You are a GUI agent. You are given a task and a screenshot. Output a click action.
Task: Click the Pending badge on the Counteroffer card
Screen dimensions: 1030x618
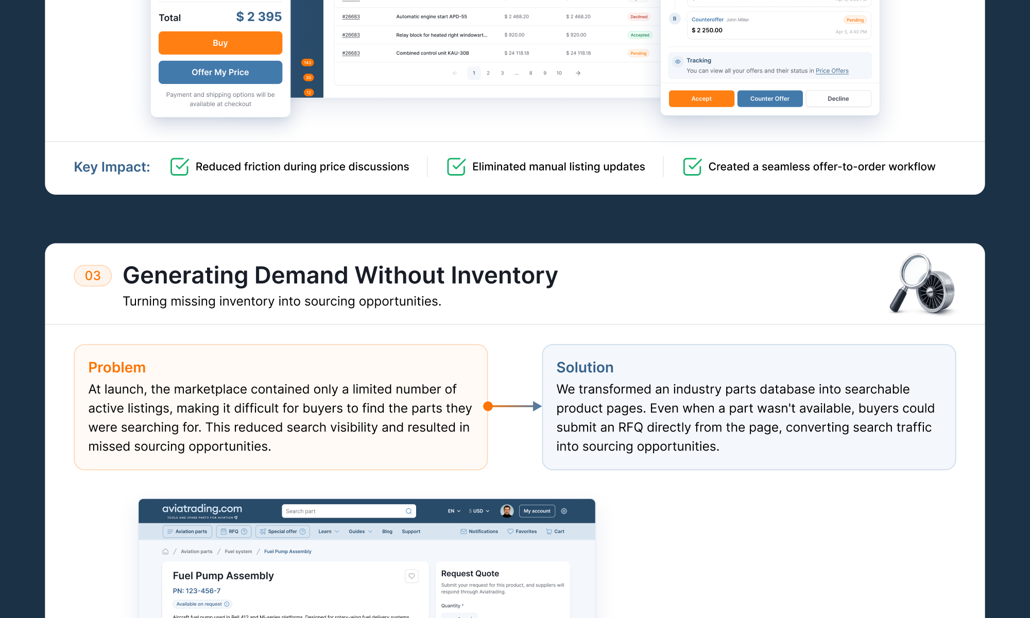[x=855, y=20]
